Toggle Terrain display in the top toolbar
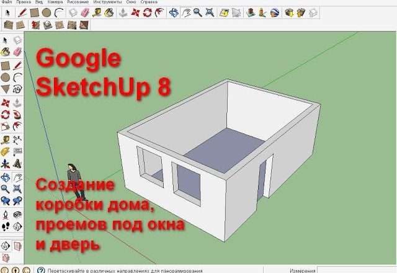 click(x=236, y=12)
